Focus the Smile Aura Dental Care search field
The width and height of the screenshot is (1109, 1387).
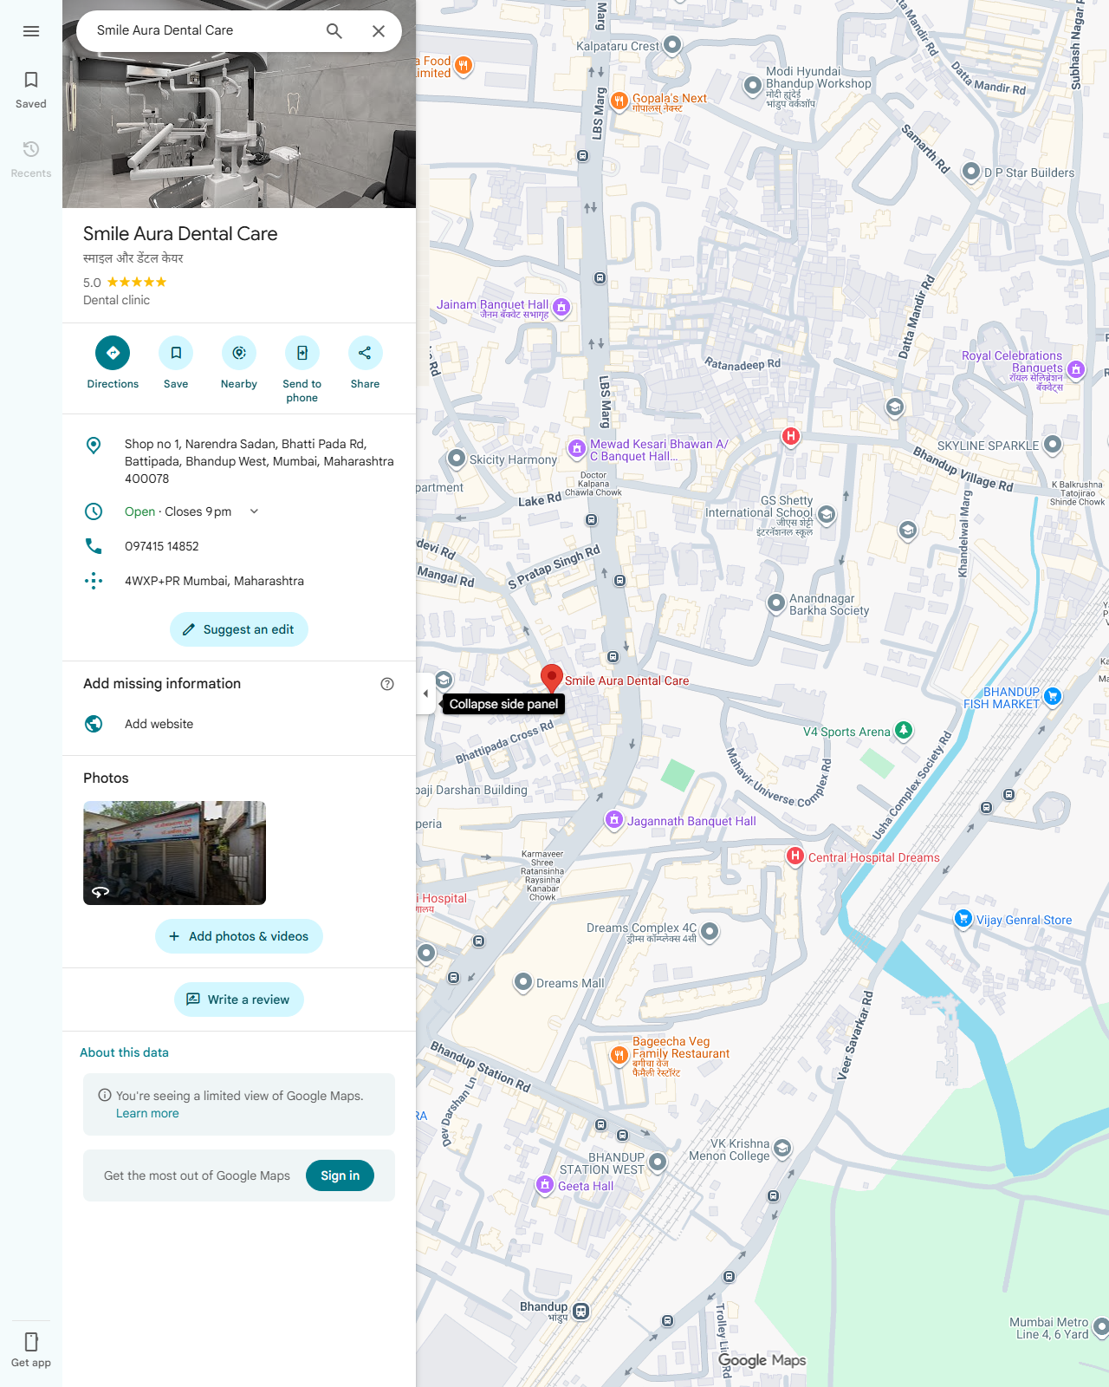(201, 30)
